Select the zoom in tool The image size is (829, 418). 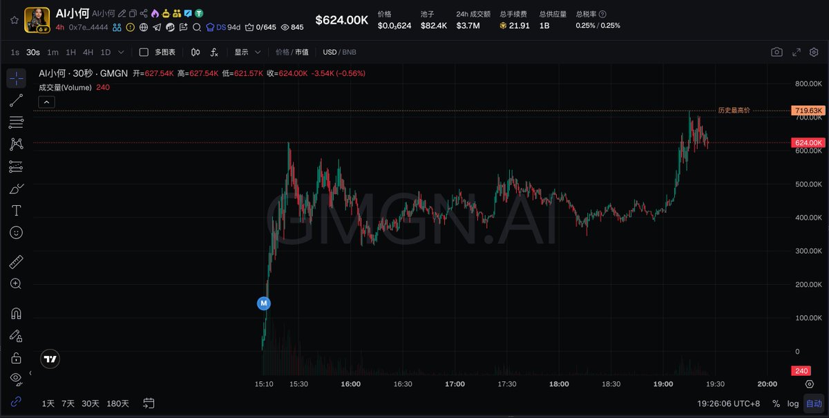(17, 283)
